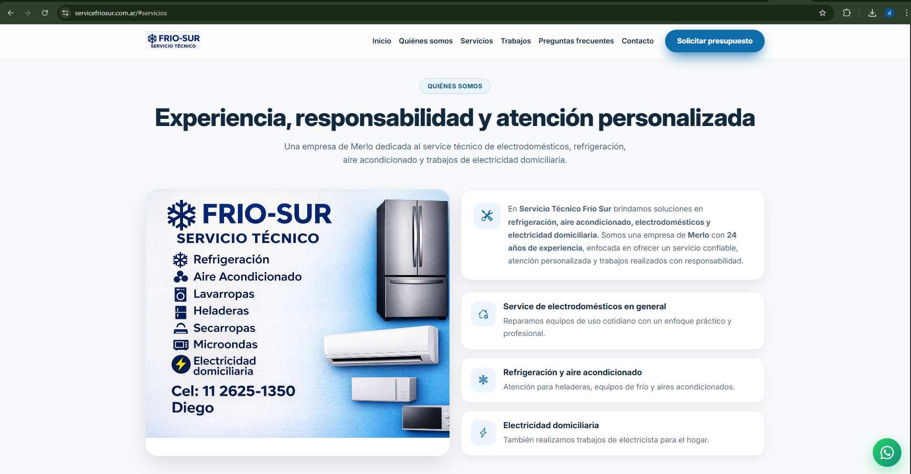
Task: Open Preguntas frecuentes in the navigation
Action: (576, 41)
